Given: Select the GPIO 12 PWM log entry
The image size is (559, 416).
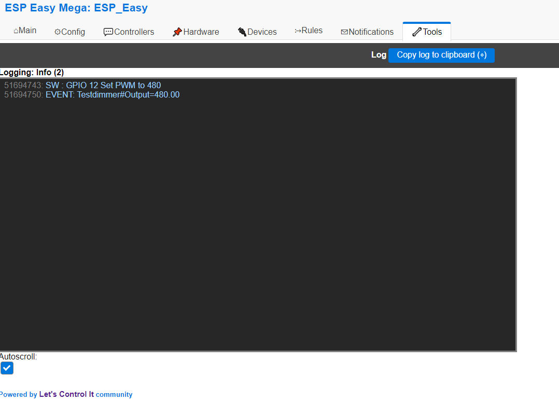Looking at the screenshot, I should (83, 85).
